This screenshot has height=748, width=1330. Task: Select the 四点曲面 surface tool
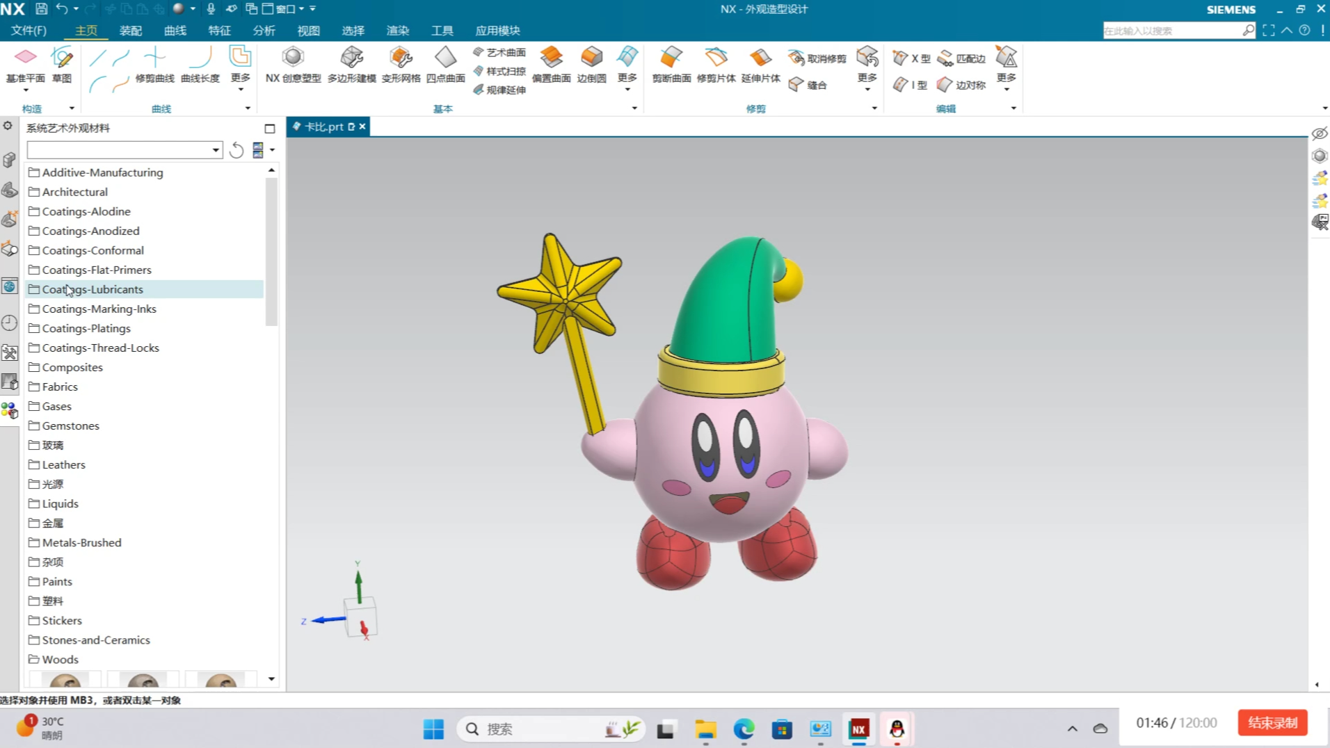(445, 65)
